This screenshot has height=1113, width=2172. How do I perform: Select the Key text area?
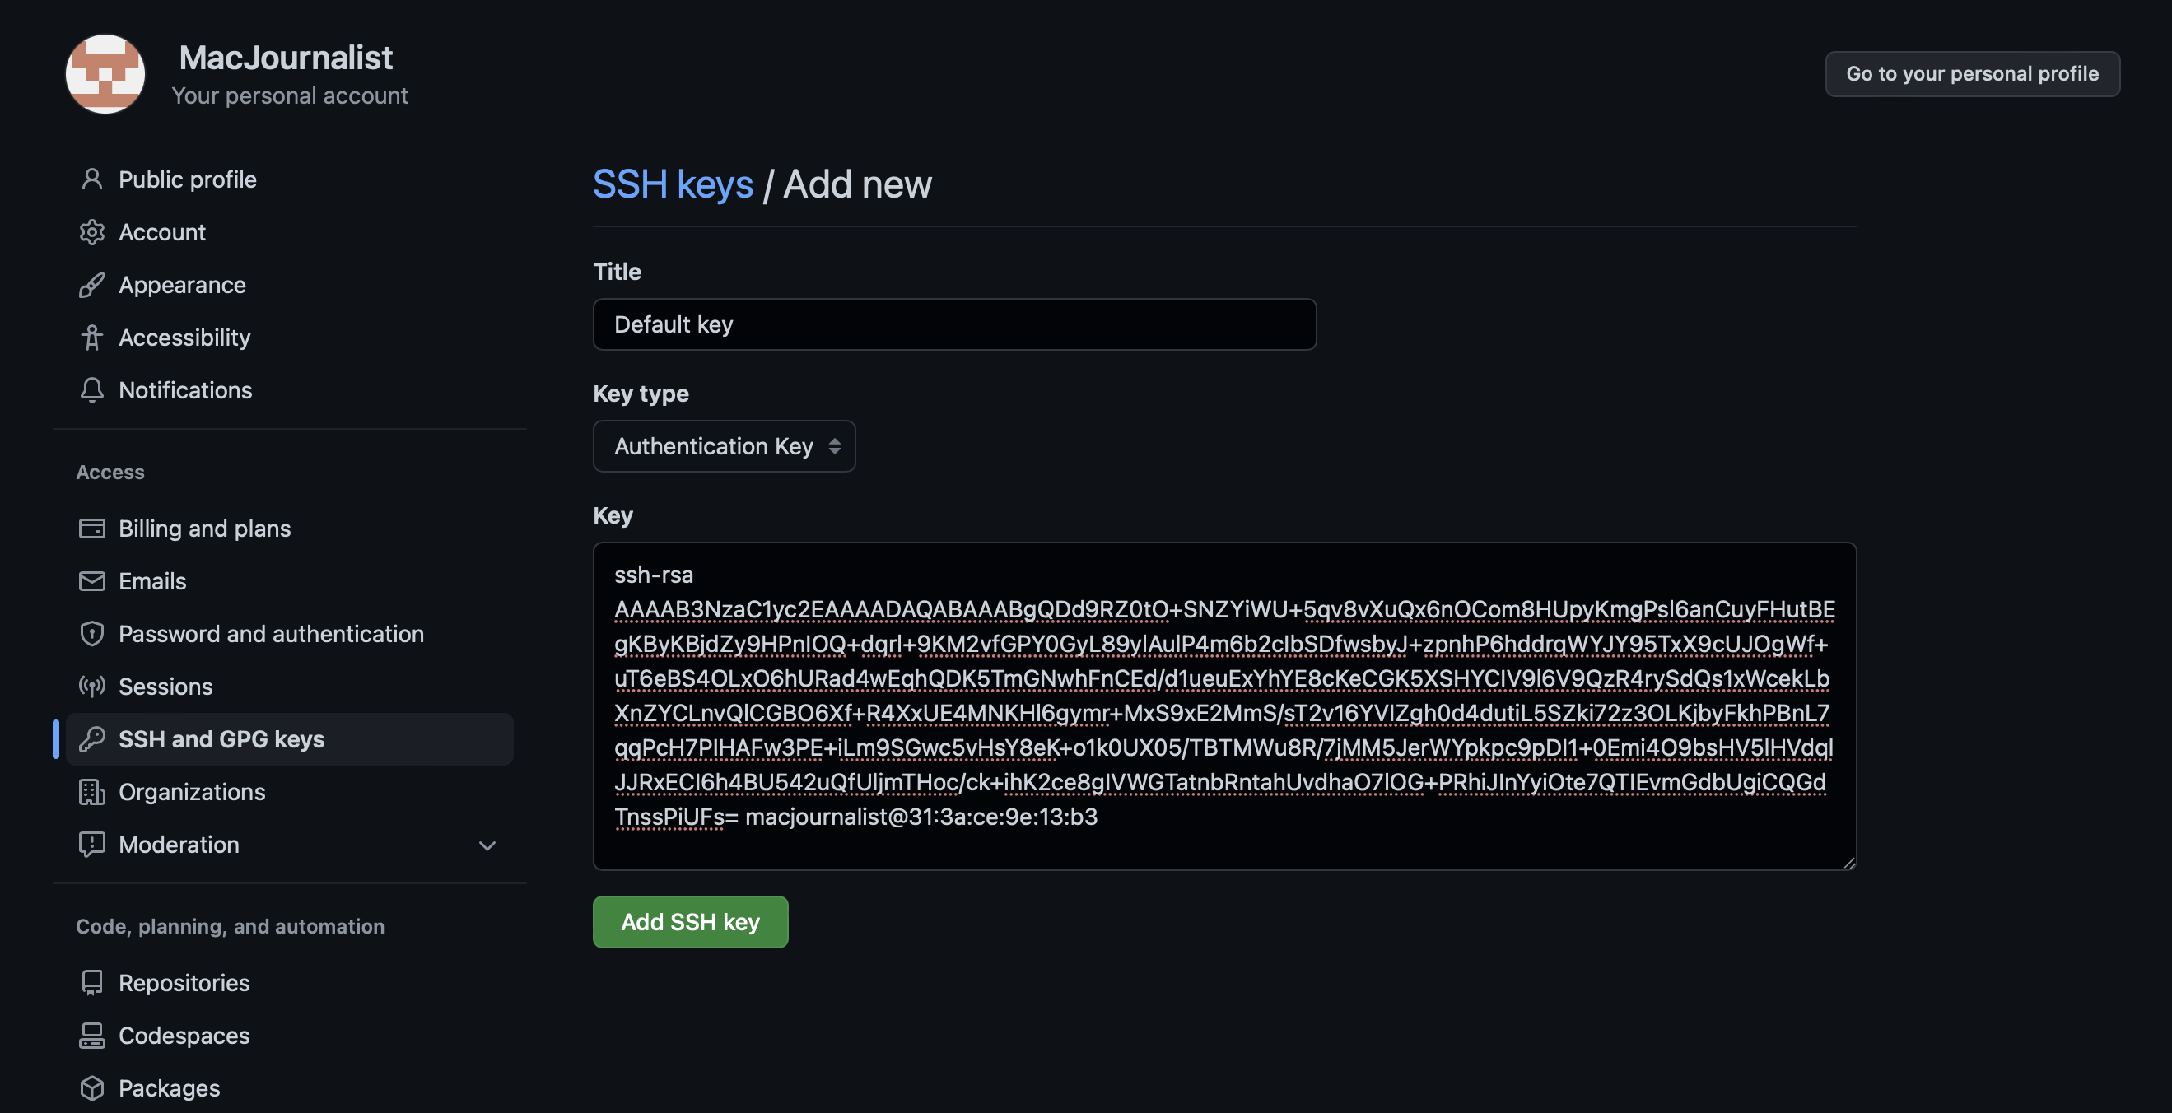pos(1223,706)
